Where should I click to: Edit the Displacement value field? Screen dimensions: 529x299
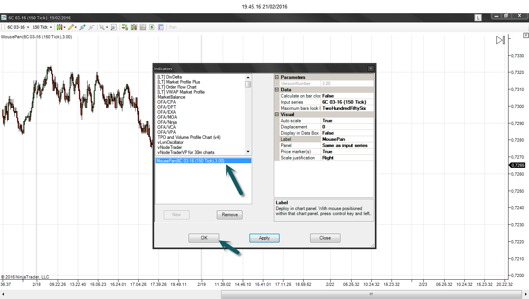click(347, 127)
